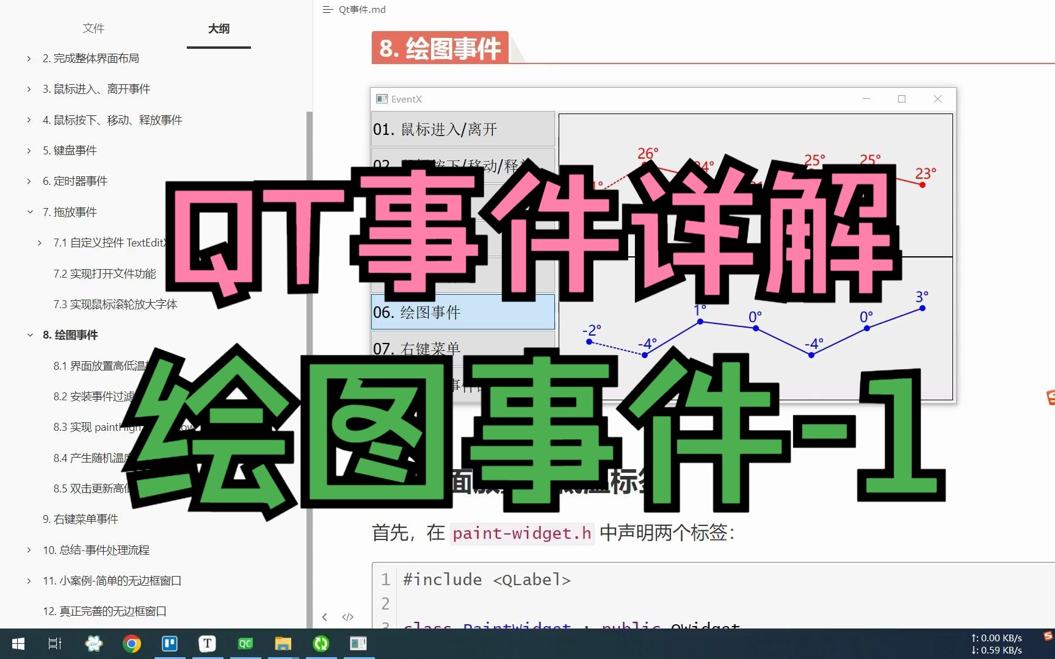Image resolution: width=1055 pixels, height=659 pixels.
Task: Expand outline item 11. 小案例-简单的无边框窗口
Action: coord(29,581)
